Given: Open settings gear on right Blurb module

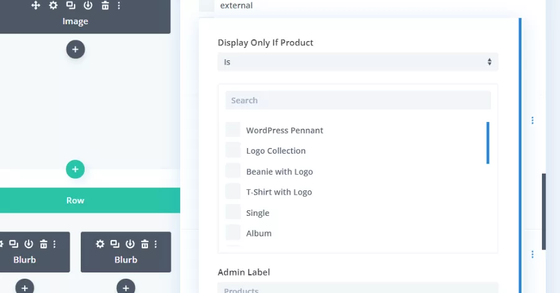Looking at the screenshot, I should tap(100, 244).
